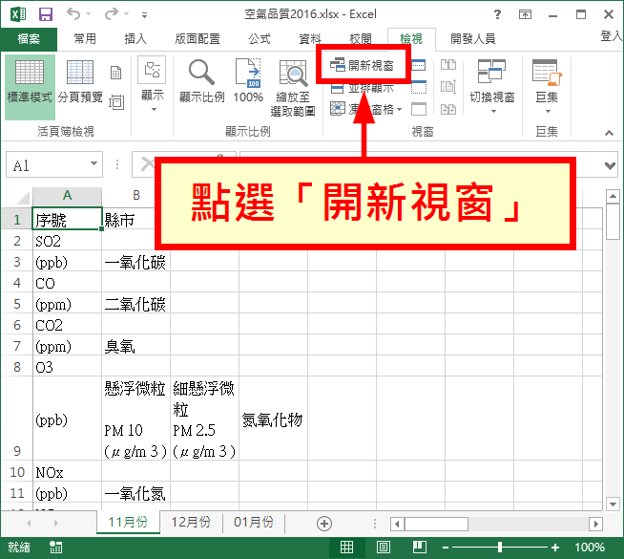Click next sheet navigation arrow
Viewport: 624px width, 559px height.
55,523
